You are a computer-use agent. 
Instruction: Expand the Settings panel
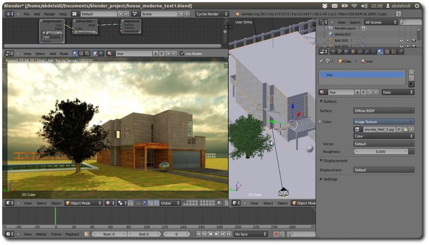point(329,179)
